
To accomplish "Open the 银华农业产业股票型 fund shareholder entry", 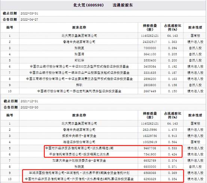I will click(x=79, y=73).
